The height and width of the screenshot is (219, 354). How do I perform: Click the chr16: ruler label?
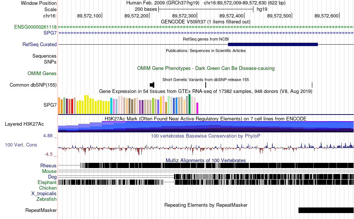click(50, 16)
